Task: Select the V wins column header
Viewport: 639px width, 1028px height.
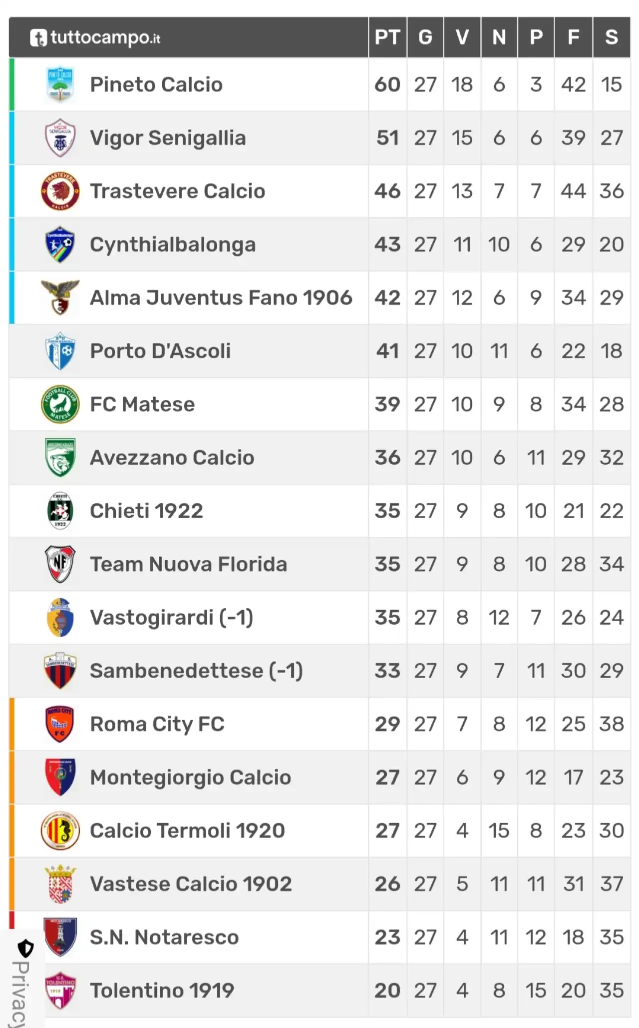Action: pos(462,37)
